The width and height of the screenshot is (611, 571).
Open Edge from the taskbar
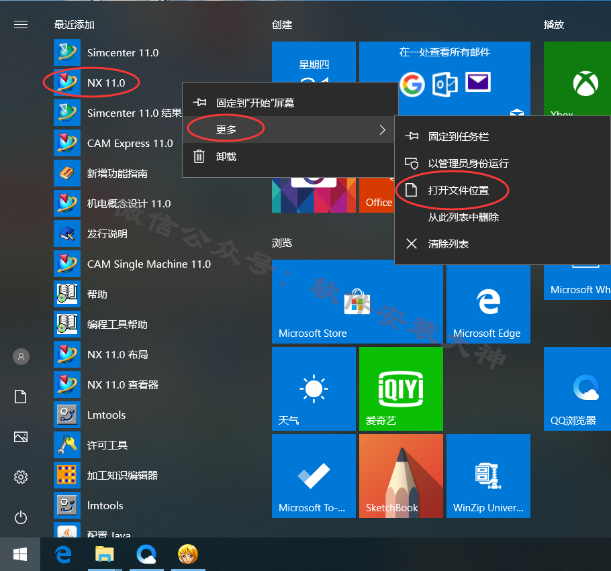click(63, 554)
